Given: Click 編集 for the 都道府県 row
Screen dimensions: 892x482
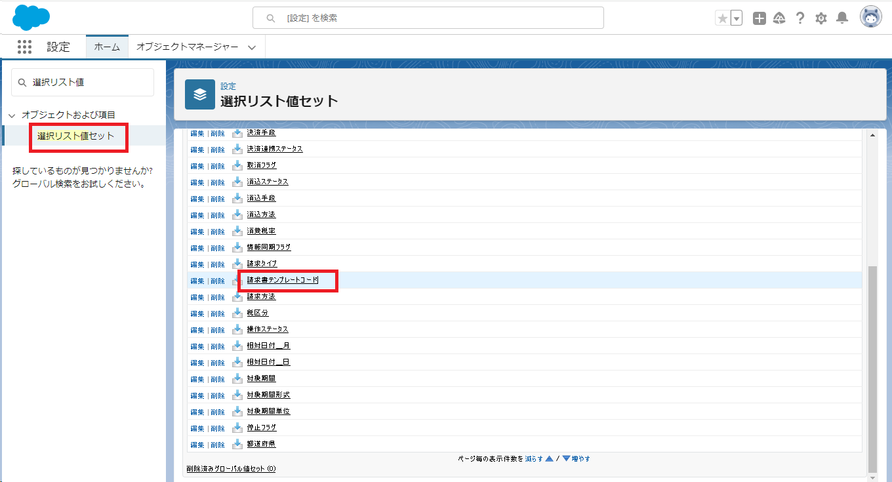Looking at the screenshot, I should click(197, 445).
